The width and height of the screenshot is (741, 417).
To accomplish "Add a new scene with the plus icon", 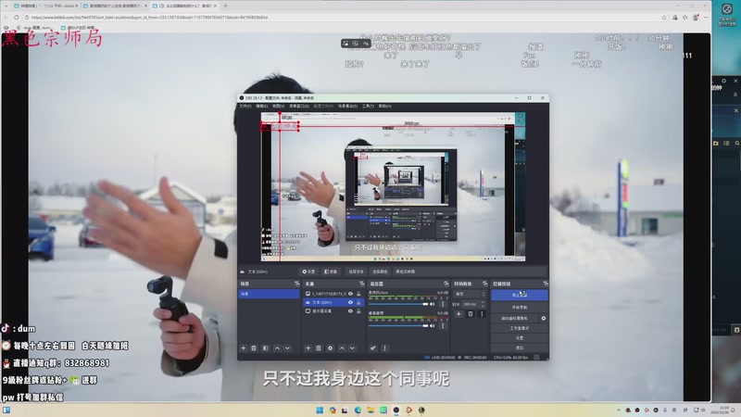I will click(x=243, y=347).
